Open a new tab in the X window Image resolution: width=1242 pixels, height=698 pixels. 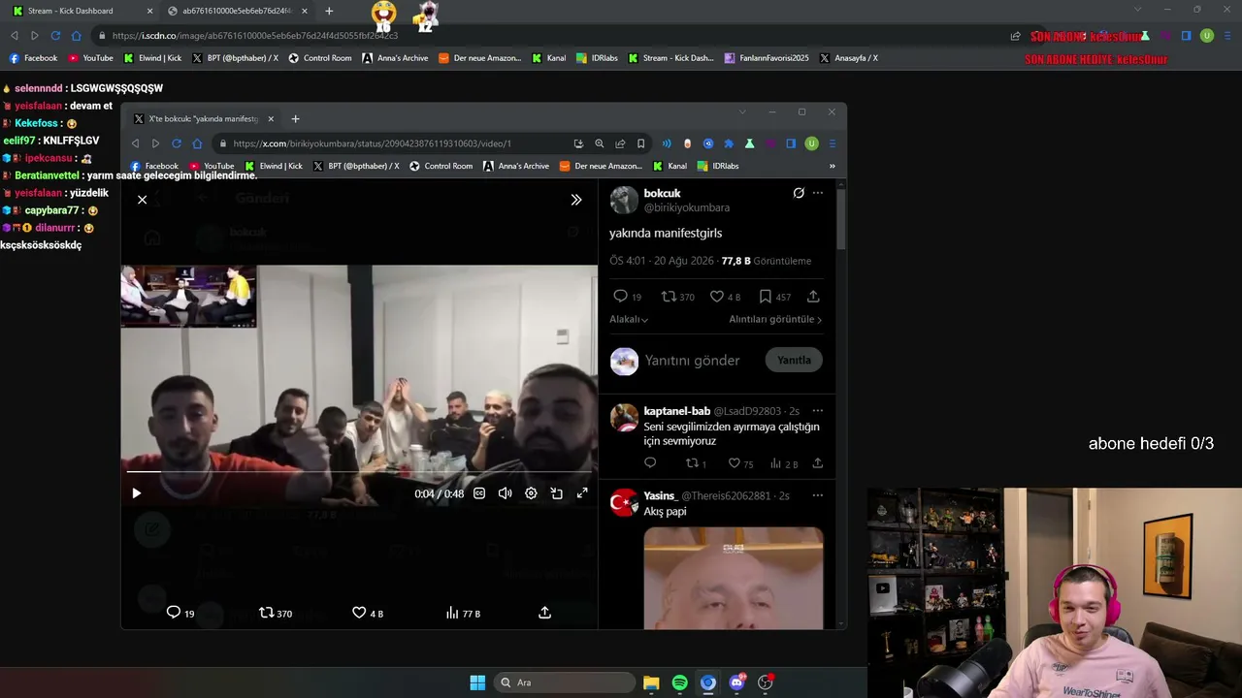(x=296, y=118)
